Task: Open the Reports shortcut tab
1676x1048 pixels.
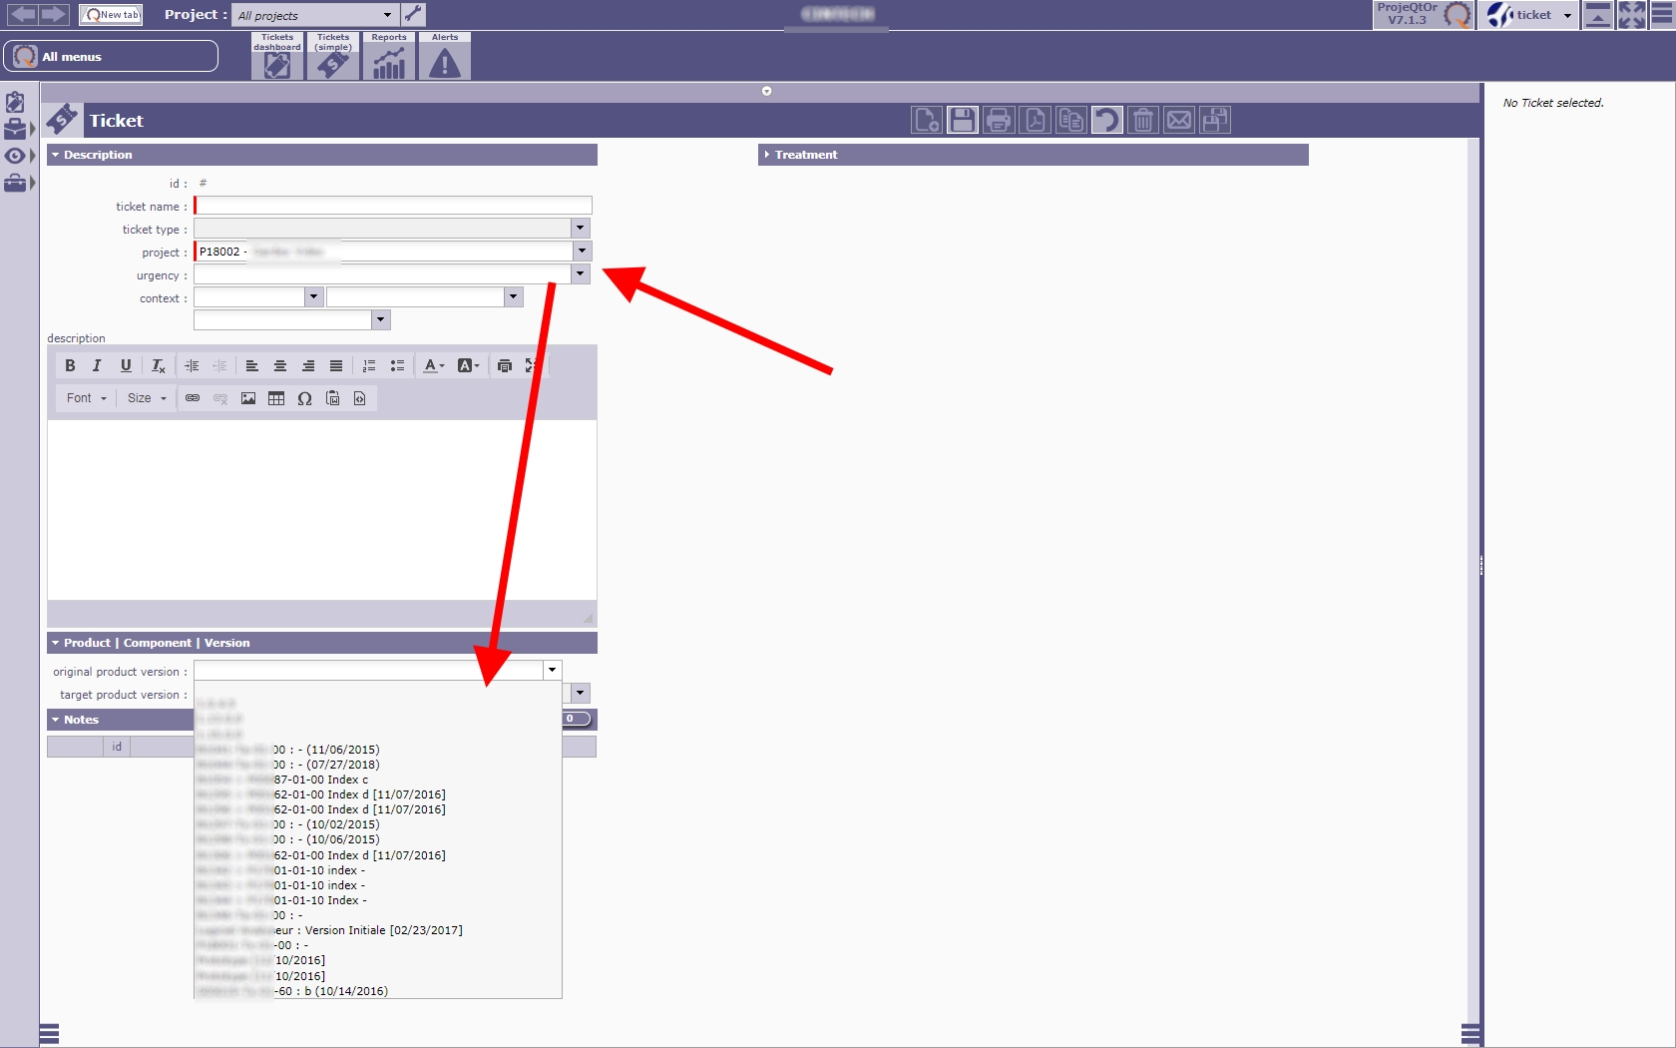Action: coord(389,57)
